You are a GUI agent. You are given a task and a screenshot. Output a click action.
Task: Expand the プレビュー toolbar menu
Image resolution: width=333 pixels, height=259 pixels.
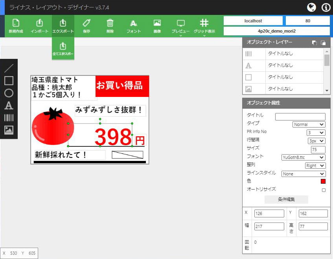point(180,27)
